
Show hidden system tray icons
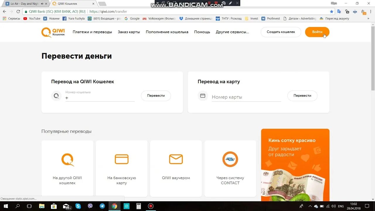[310, 206]
